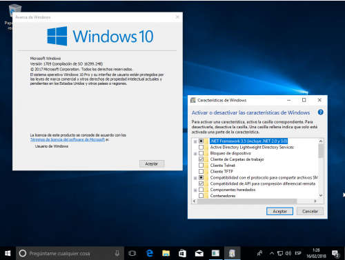Click the features list scroll down arrow
This screenshot has width=345, height=260.
(x=321, y=195)
